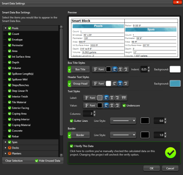Enable the Decks category checkbox
This screenshot has width=183, height=175.
[x=10, y=148]
